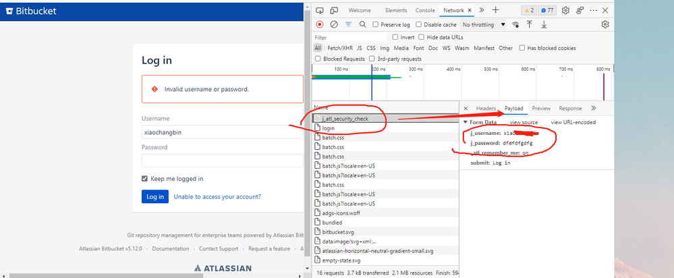Tick Hide data URLs checkbox
674x278 pixels.
[421, 37]
